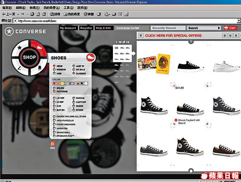The width and height of the screenshot is (241, 182).
Task: Click CLICK HERE FOR SPECIAL OFFERS banner
Action: tap(173, 36)
